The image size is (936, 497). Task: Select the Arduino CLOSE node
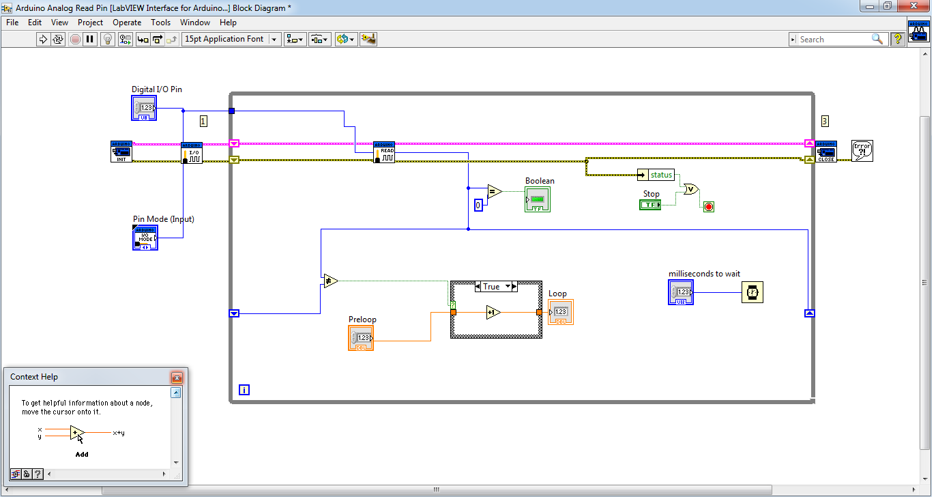tap(826, 152)
